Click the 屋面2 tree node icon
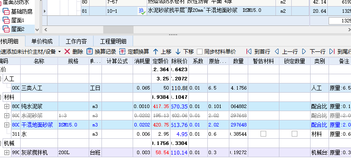Screen dimensions: 351x166 [6, 29]
